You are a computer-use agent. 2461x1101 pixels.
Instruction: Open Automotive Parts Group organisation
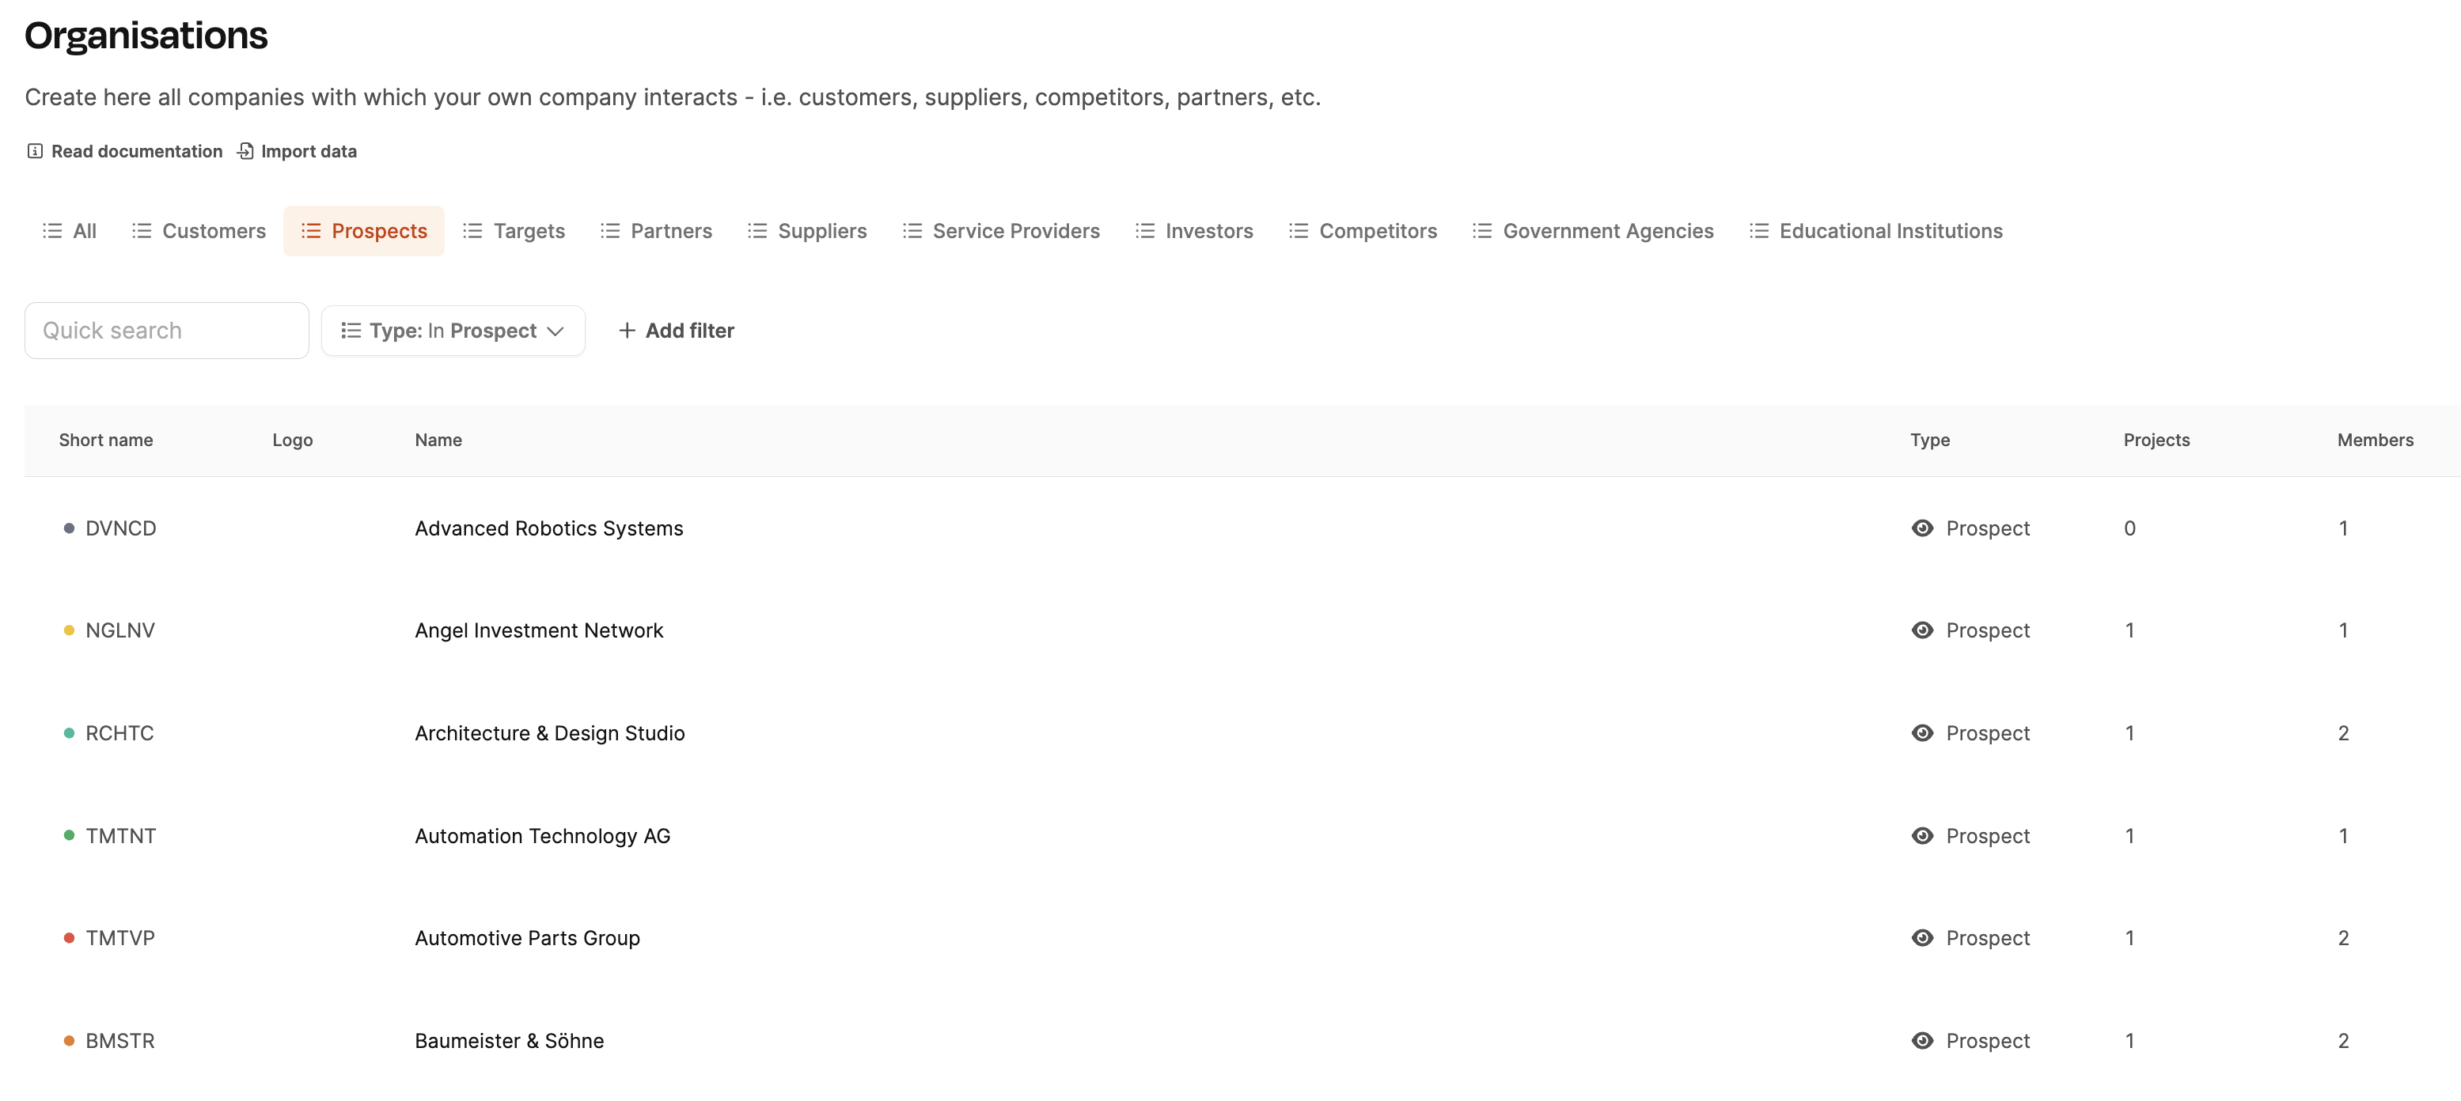click(x=527, y=938)
